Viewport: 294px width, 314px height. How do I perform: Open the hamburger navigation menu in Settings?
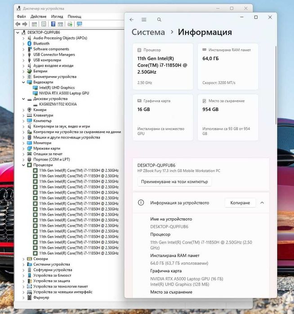tap(144, 20)
